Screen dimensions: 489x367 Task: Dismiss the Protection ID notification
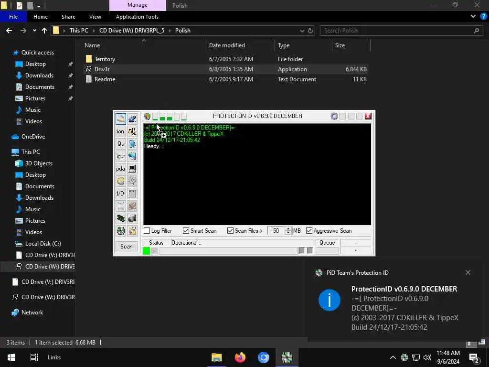click(x=468, y=272)
